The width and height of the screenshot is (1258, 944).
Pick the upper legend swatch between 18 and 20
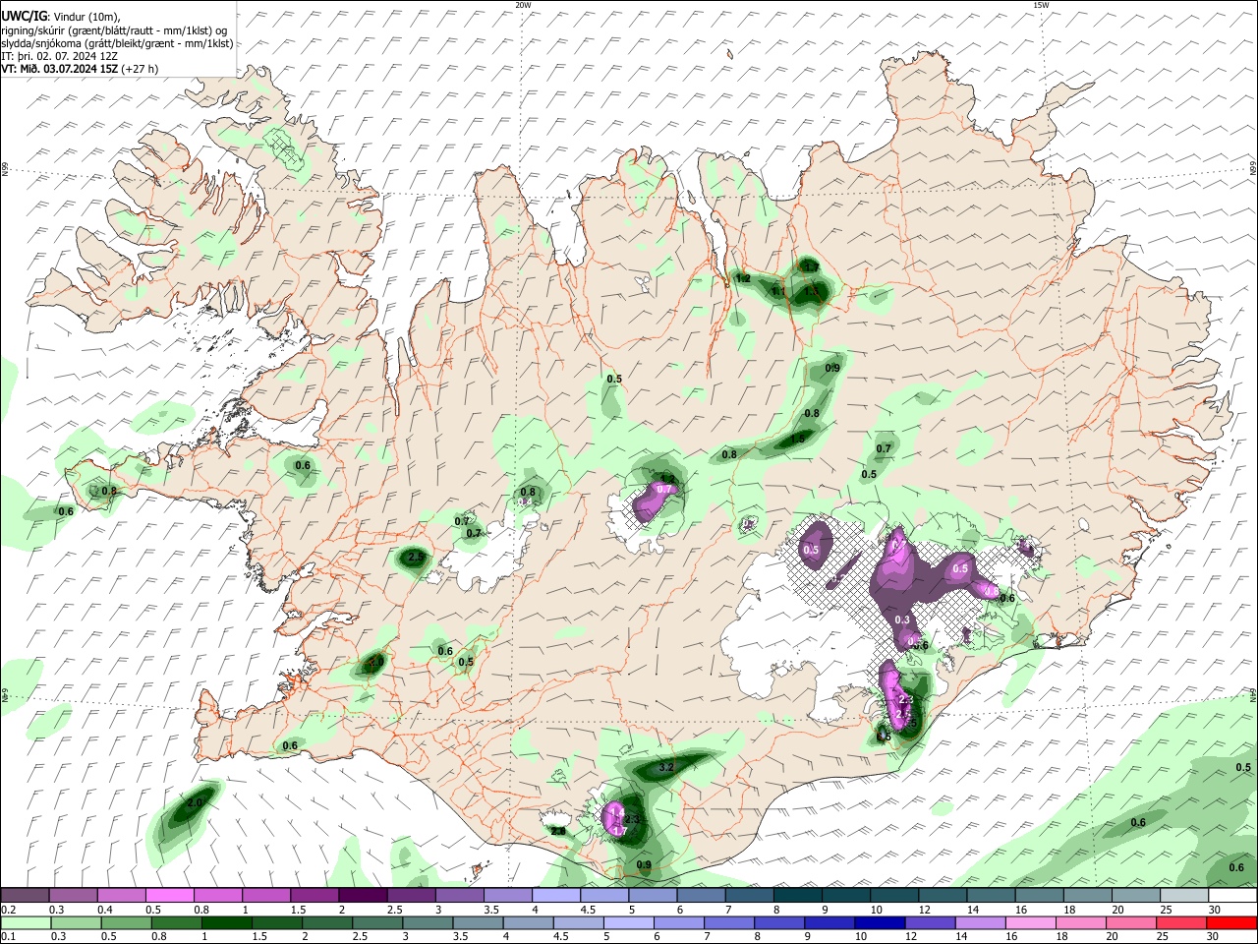[x=1087, y=896]
